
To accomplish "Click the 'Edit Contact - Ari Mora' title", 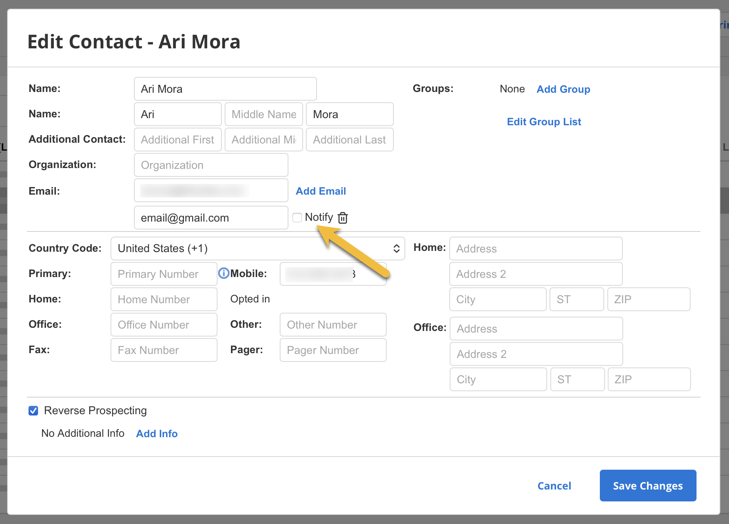I will 134,42.
